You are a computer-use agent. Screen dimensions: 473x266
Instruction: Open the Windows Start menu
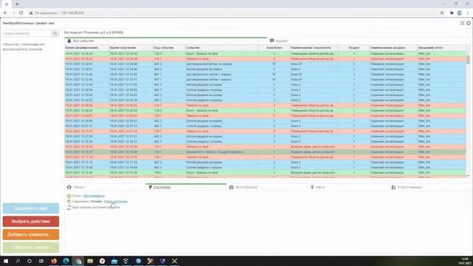tap(6, 261)
